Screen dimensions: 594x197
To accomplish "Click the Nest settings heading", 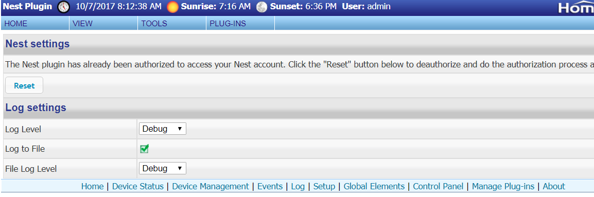I will (x=38, y=44).
